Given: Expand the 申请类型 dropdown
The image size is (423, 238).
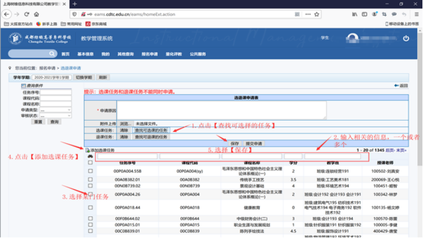Looking at the screenshot, I should (55, 110).
